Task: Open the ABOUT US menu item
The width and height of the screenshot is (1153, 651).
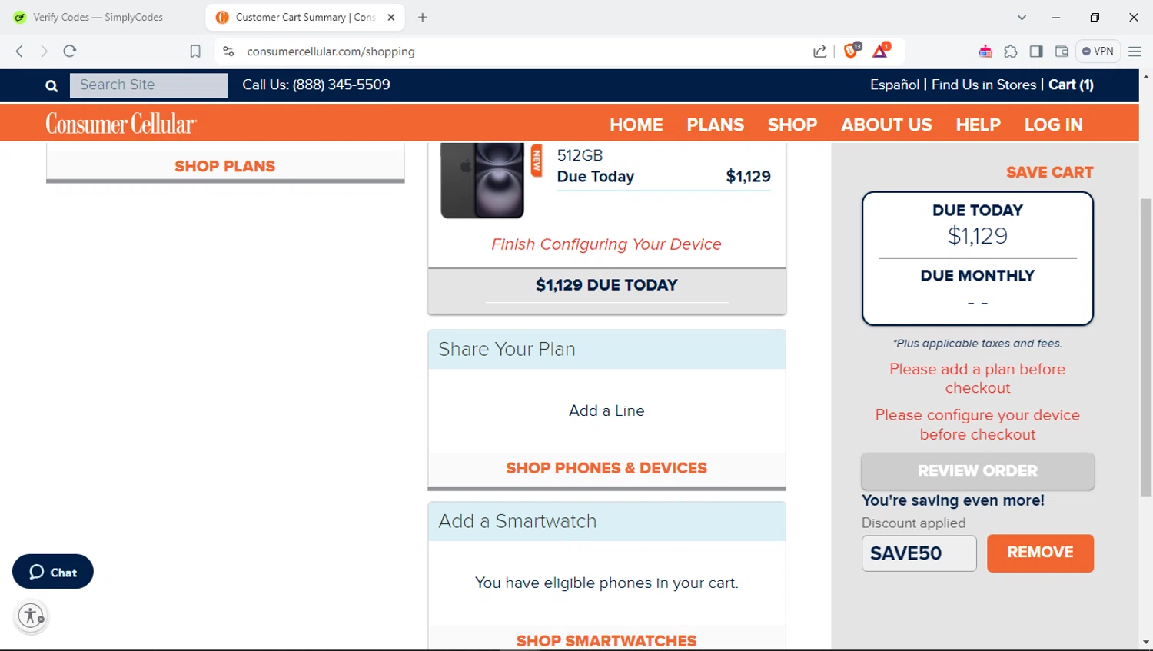Action: [886, 125]
